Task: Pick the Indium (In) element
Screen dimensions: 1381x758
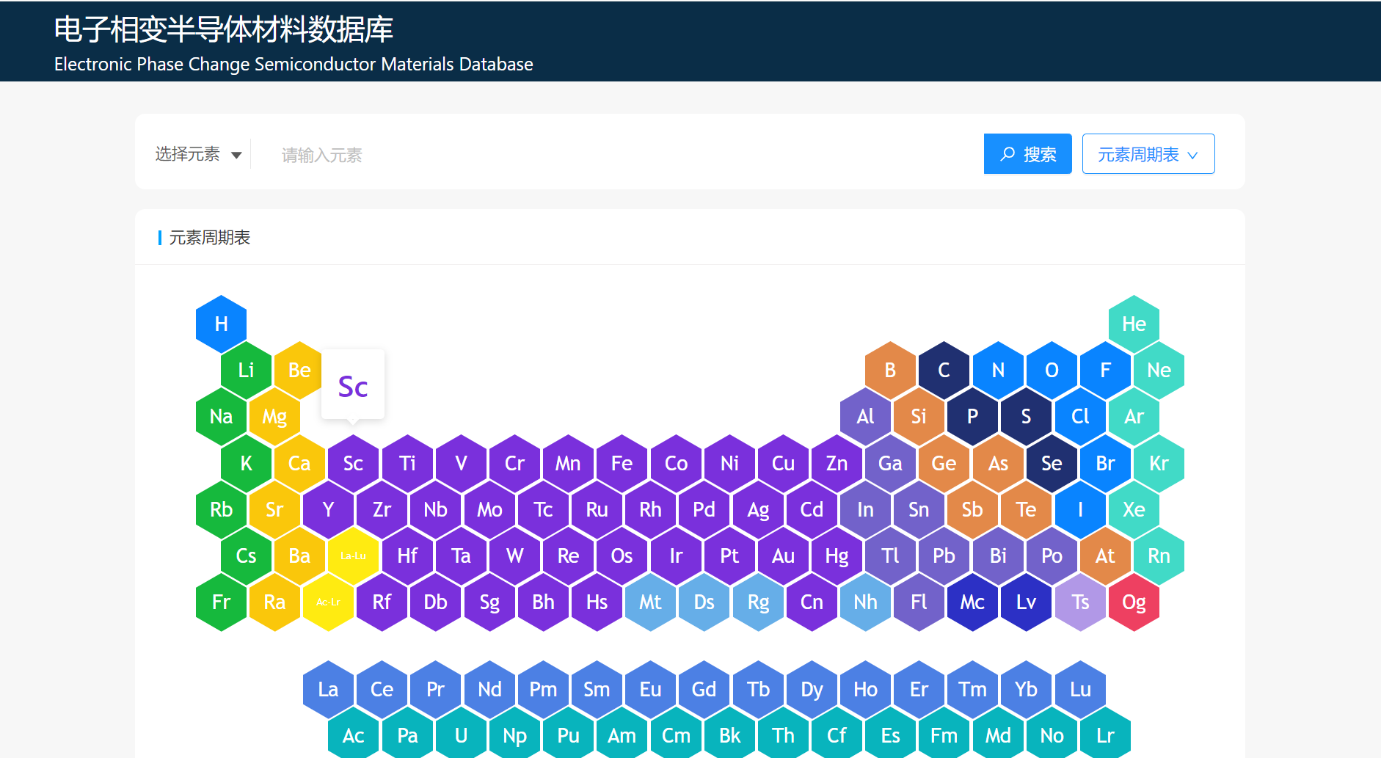Action: coord(865,509)
